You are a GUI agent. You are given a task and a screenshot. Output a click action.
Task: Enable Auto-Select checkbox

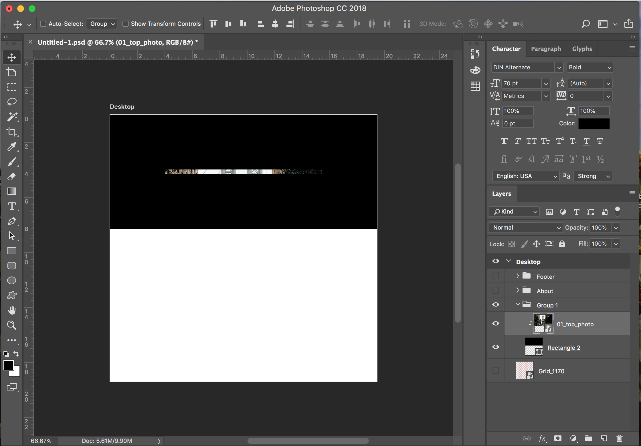tap(42, 23)
